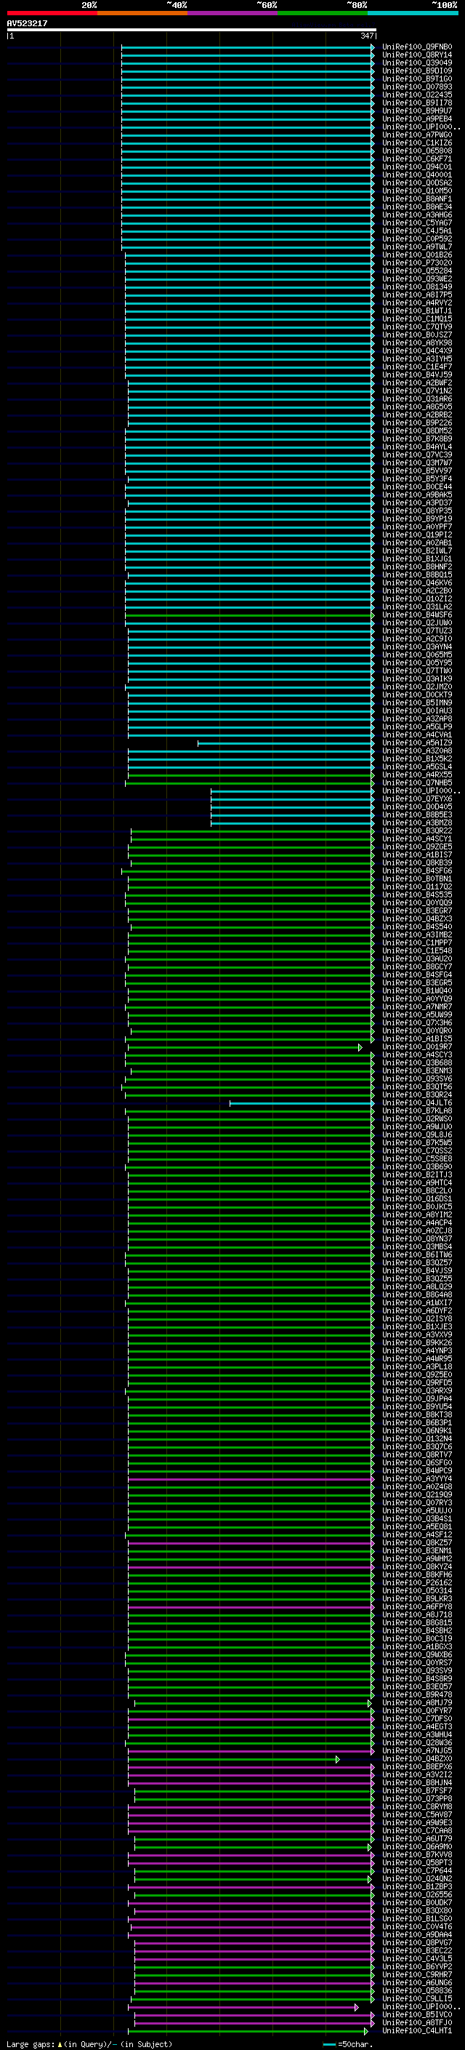Open hit UniRef100_Q8RY14
The height and width of the screenshot is (2050, 465).
[417, 55]
